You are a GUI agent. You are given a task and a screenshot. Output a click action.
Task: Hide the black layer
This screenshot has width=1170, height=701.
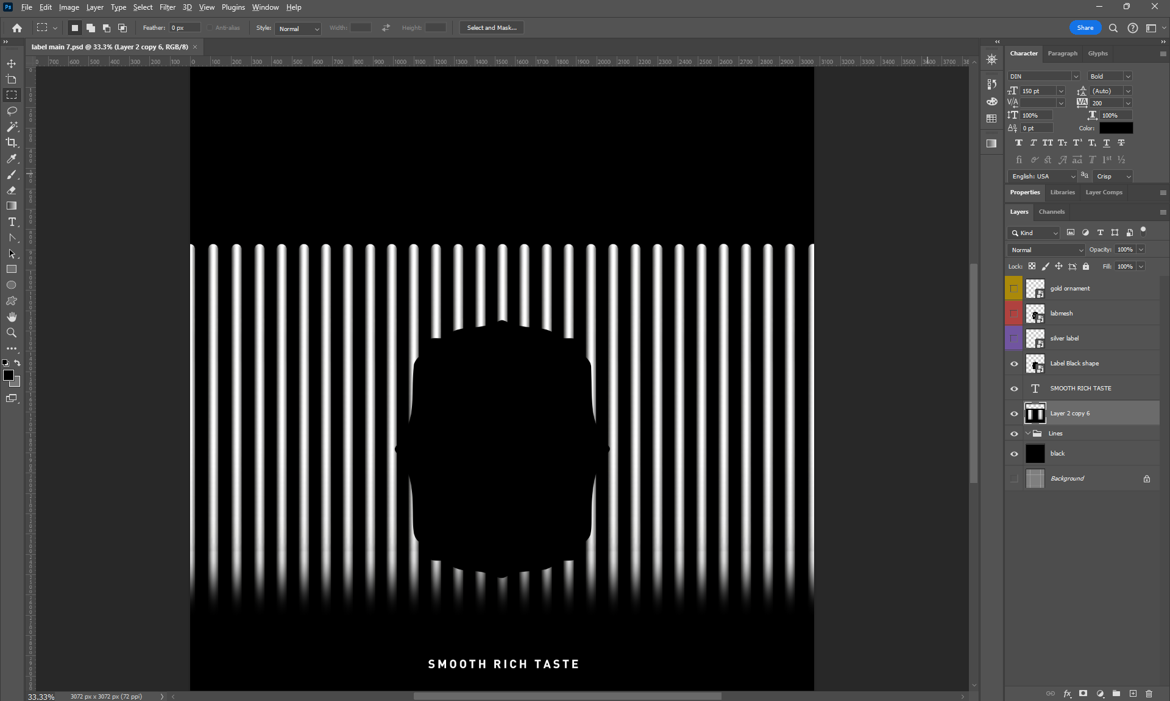pyautogui.click(x=1014, y=454)
